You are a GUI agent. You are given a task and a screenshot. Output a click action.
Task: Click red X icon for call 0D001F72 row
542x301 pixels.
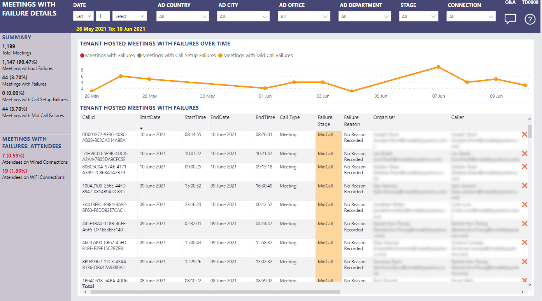[x=524, y=135]
